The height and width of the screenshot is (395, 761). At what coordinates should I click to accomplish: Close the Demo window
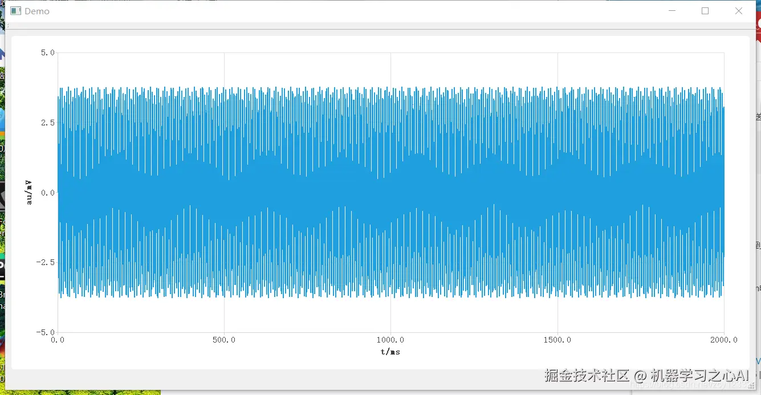739,11
